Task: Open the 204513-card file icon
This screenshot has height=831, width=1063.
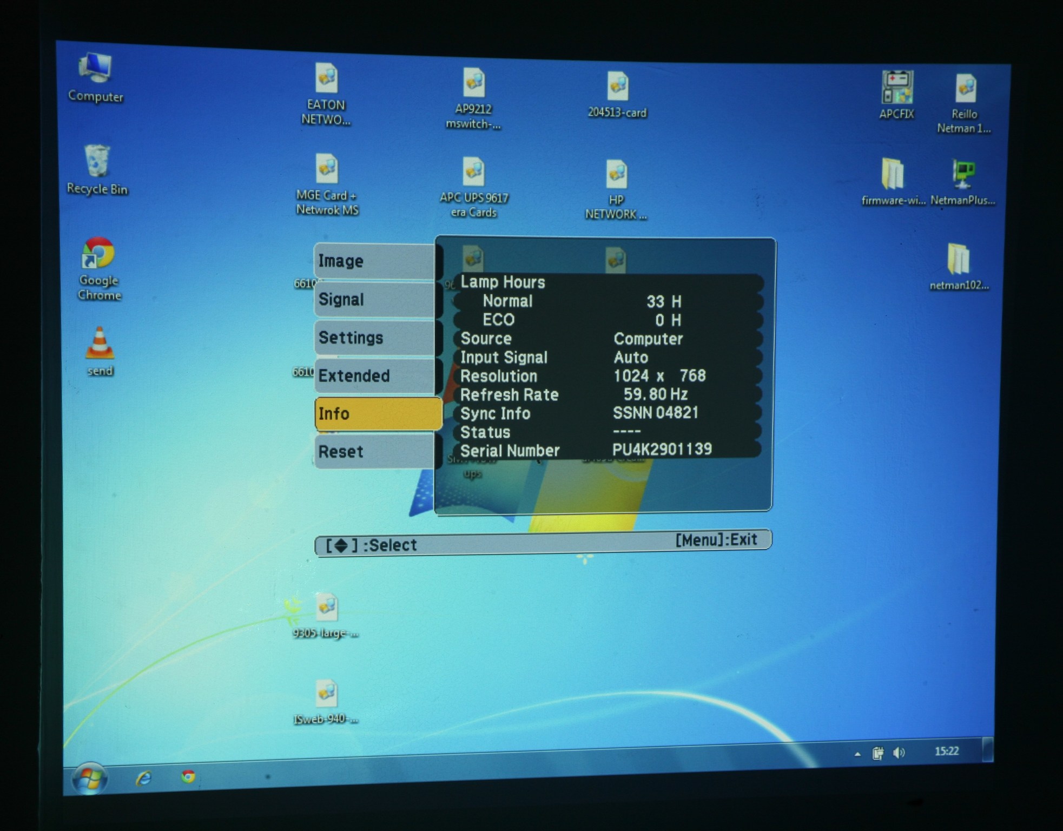Action: [617, 95]
